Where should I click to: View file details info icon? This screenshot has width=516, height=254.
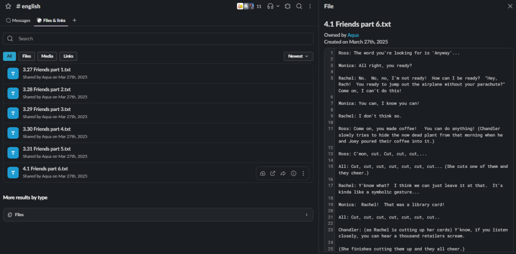(x=293, y=173)
